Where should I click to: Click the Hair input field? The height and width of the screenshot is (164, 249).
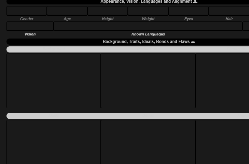229,11
